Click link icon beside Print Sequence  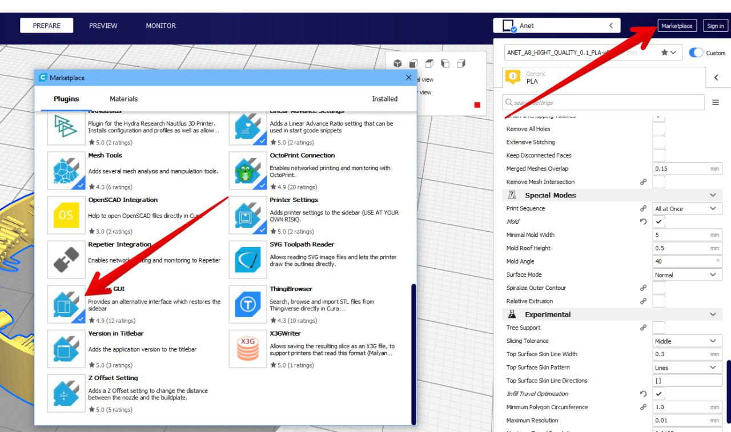coord(643,209)
